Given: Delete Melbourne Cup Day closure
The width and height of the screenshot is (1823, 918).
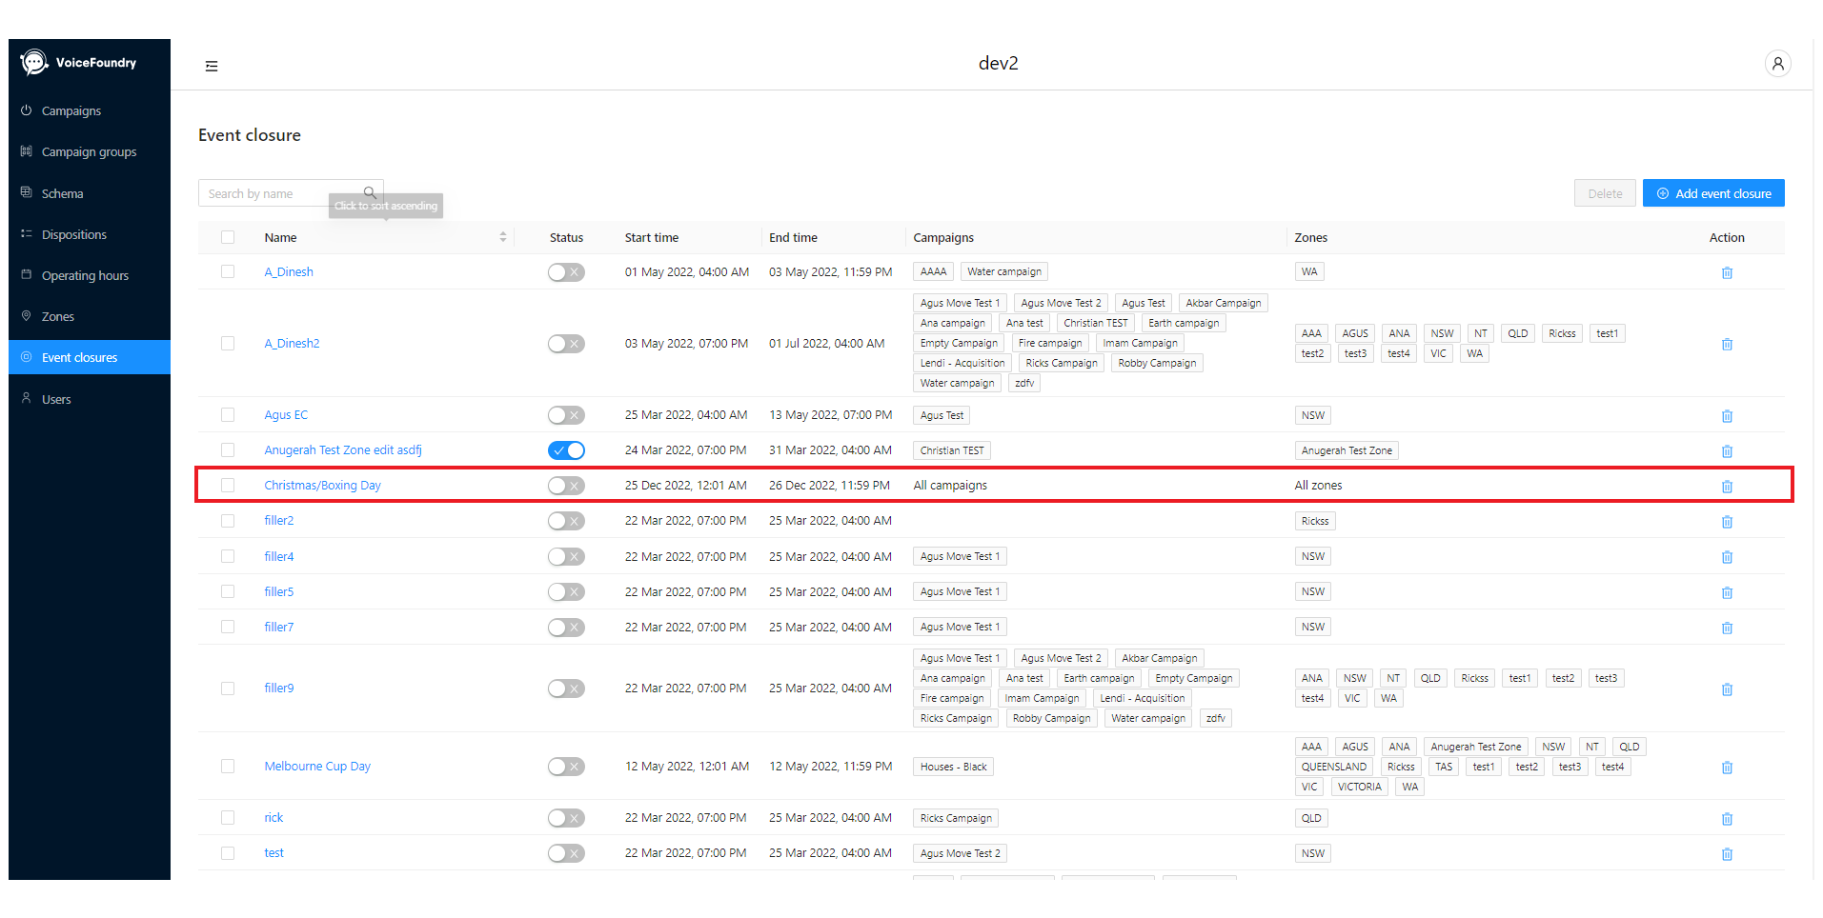Looking at the screenshot, I should [1727, 768].
